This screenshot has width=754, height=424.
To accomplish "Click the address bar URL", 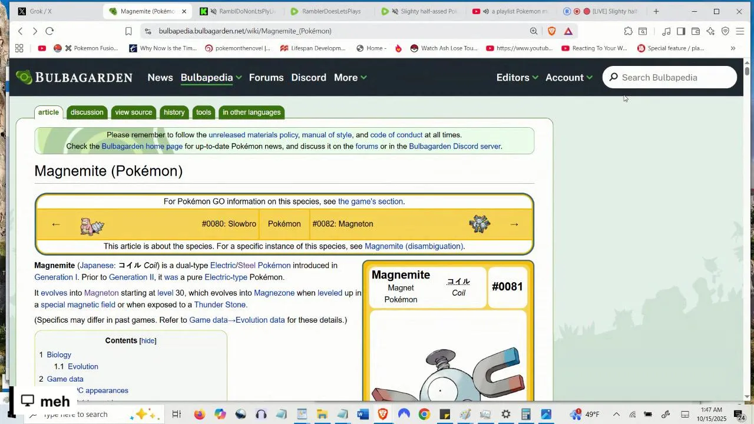I will pyautogui.click(x=245, y=31).
